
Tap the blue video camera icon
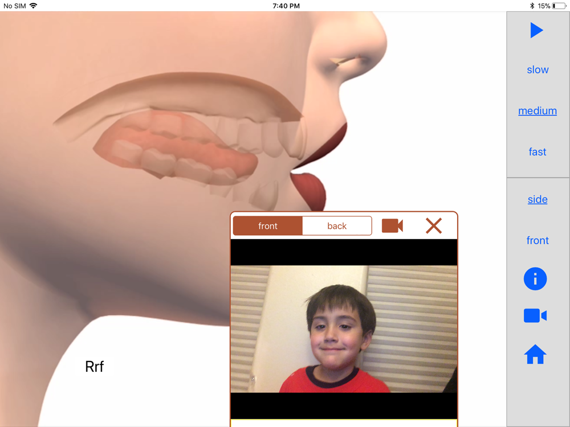point(535,315)
